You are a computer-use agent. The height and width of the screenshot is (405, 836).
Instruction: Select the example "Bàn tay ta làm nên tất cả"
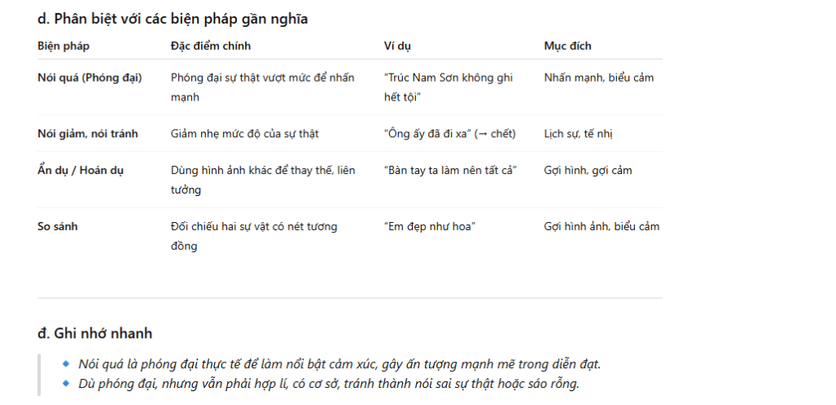[450, 171]
